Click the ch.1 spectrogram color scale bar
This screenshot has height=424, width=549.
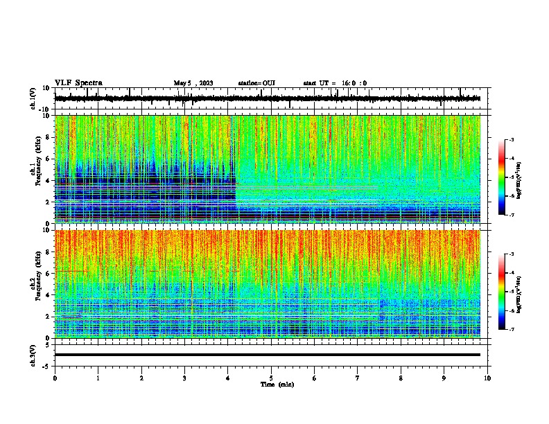click(501, 177)
